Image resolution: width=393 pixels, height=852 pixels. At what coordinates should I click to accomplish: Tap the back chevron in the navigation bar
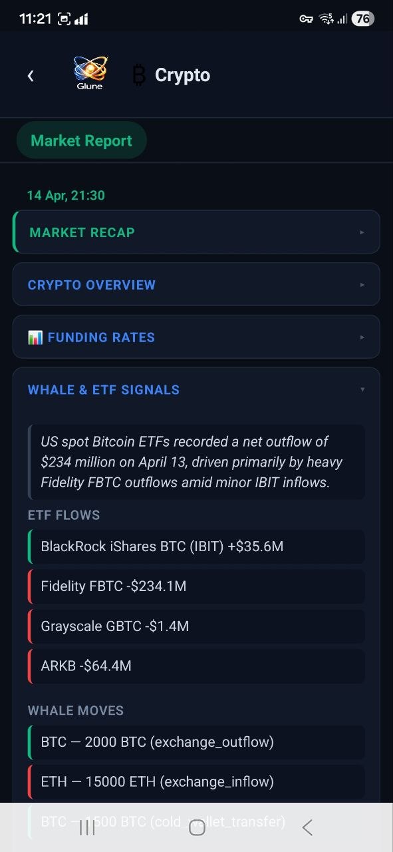tap(307, 827)
